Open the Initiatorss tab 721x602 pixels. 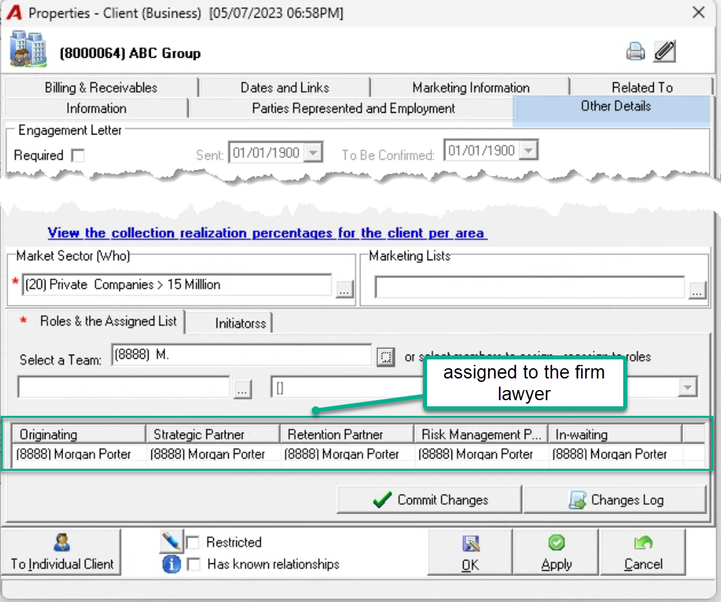pos(240,323)
